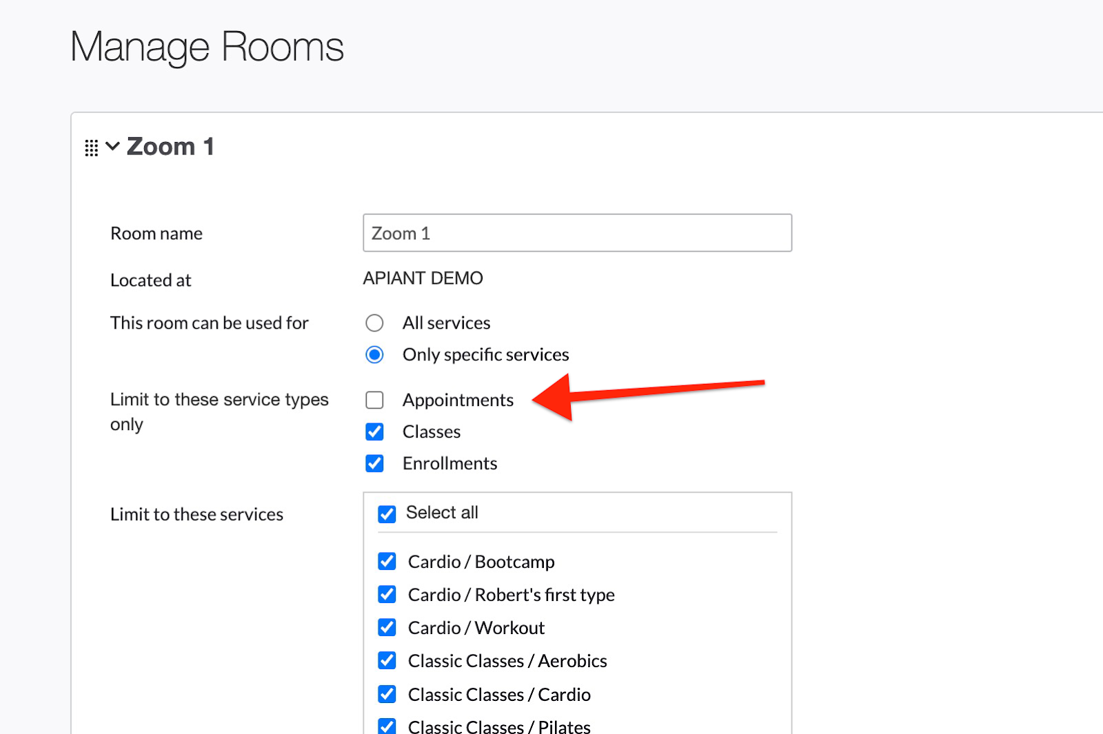Click the drag handle grid icon beside Zoom 1
The height and width of the screenshot is (734, 1103).
click(91, 147)
